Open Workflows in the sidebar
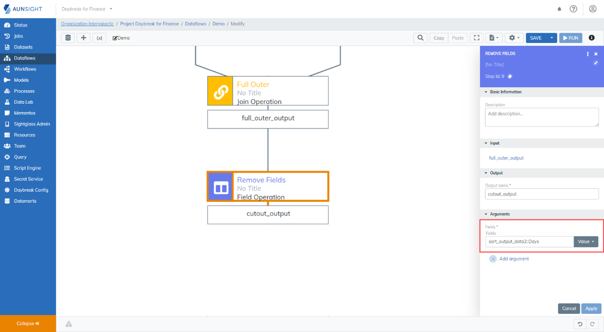The height and width of the screenshot is (332, 604). tap(25, 69)
